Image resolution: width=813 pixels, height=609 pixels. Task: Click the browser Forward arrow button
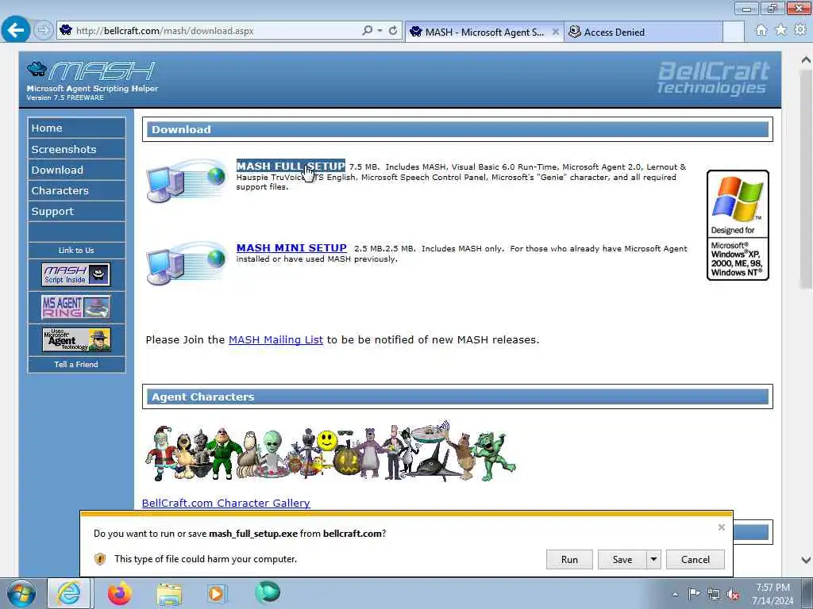pyautogui.click(x=44, y=31)
